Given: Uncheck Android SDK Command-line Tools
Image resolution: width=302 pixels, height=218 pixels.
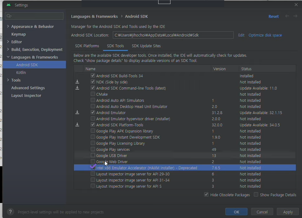Looking at the screenshot, I should click(x=93, y=88).
